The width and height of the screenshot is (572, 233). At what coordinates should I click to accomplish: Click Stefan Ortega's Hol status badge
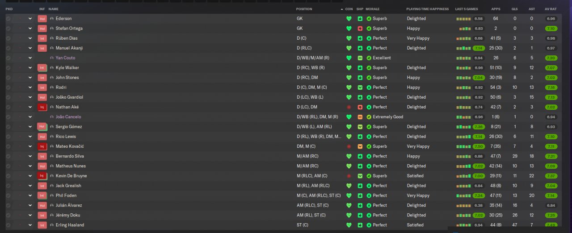42,29
